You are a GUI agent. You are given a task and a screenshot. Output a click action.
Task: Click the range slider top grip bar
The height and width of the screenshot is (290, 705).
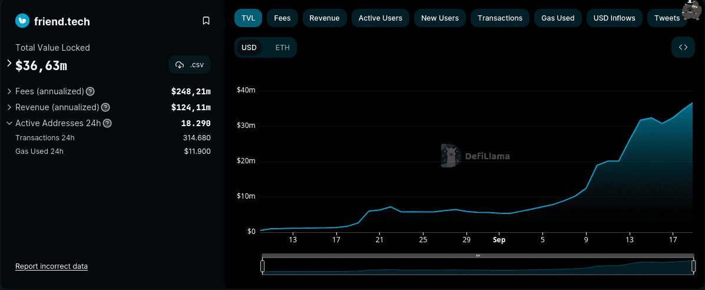[478, 255]
